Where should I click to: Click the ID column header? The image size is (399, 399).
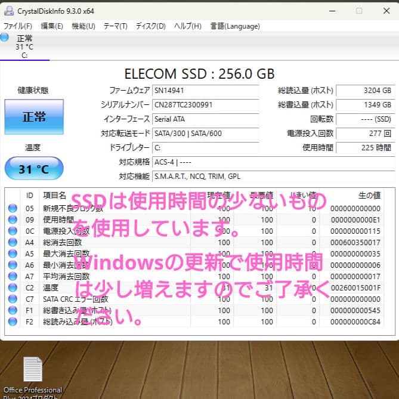tap(29, 196)
